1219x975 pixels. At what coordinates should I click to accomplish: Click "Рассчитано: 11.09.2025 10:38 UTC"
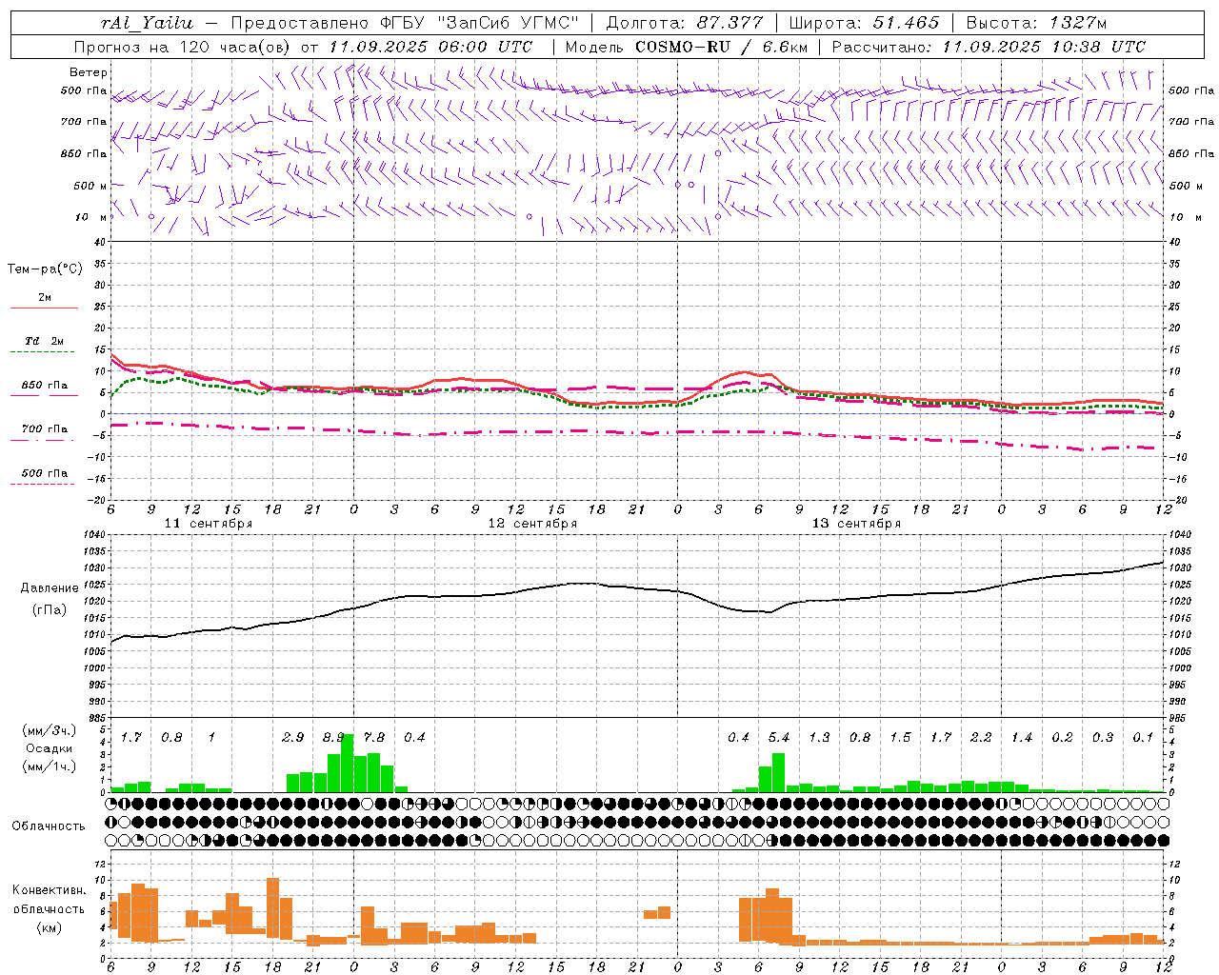pos(989,47)
